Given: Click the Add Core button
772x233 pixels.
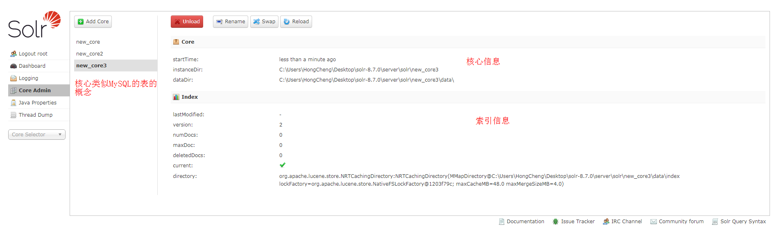Looking at the screenshot, I should (93, 22).
